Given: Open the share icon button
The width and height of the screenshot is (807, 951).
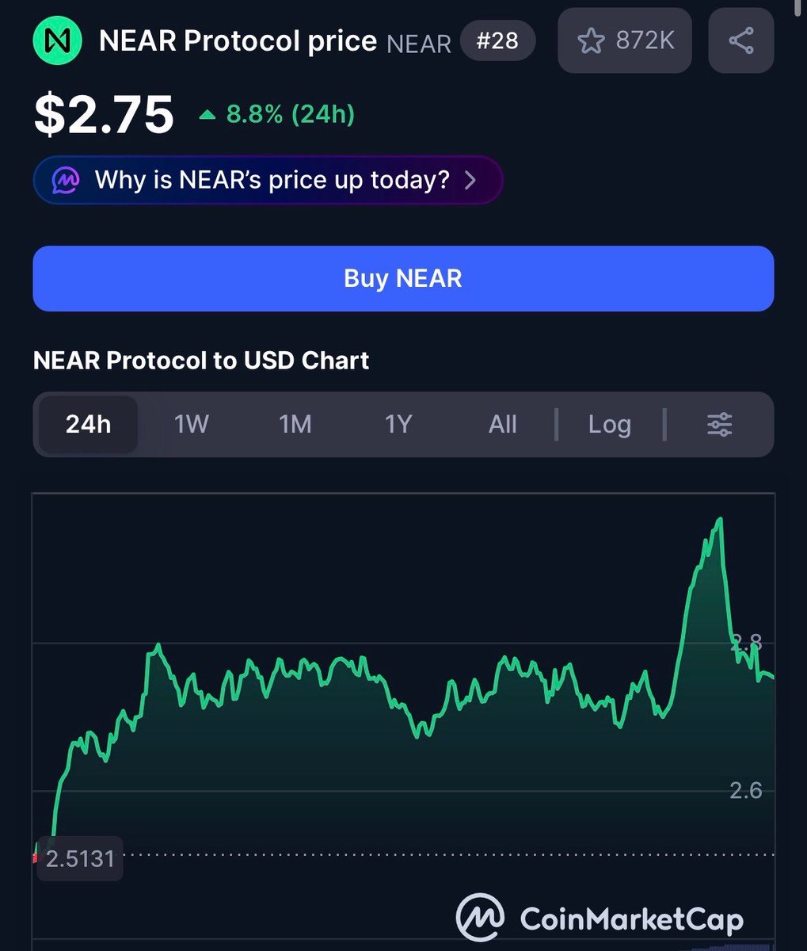Looking at the screenshot, I should click(740, 40).
